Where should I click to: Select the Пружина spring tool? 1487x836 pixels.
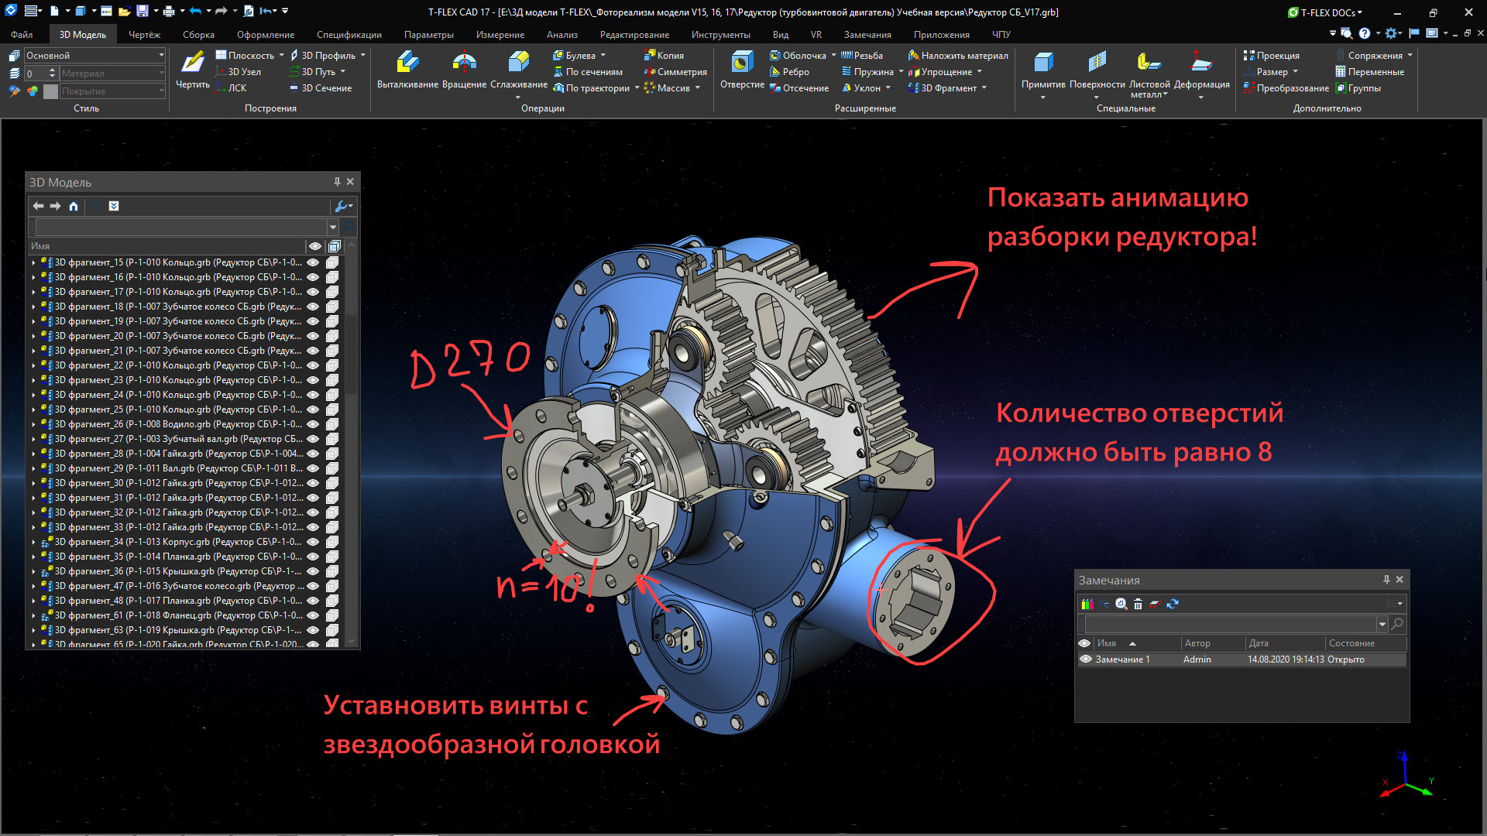click(872, 71)
